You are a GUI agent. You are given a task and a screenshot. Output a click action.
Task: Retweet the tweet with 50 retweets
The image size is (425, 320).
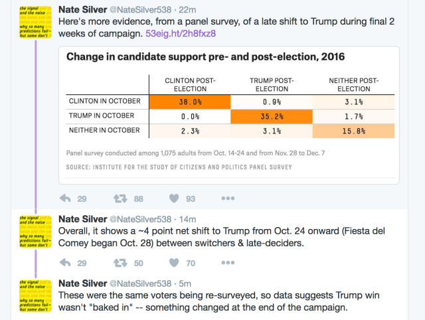tap(120, 263)
